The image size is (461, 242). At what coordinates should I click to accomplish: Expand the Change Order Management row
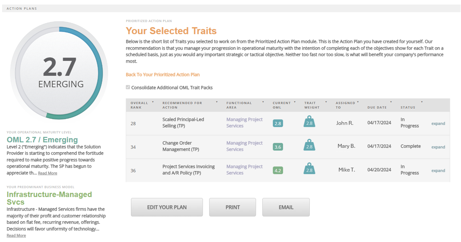point(438,147)
